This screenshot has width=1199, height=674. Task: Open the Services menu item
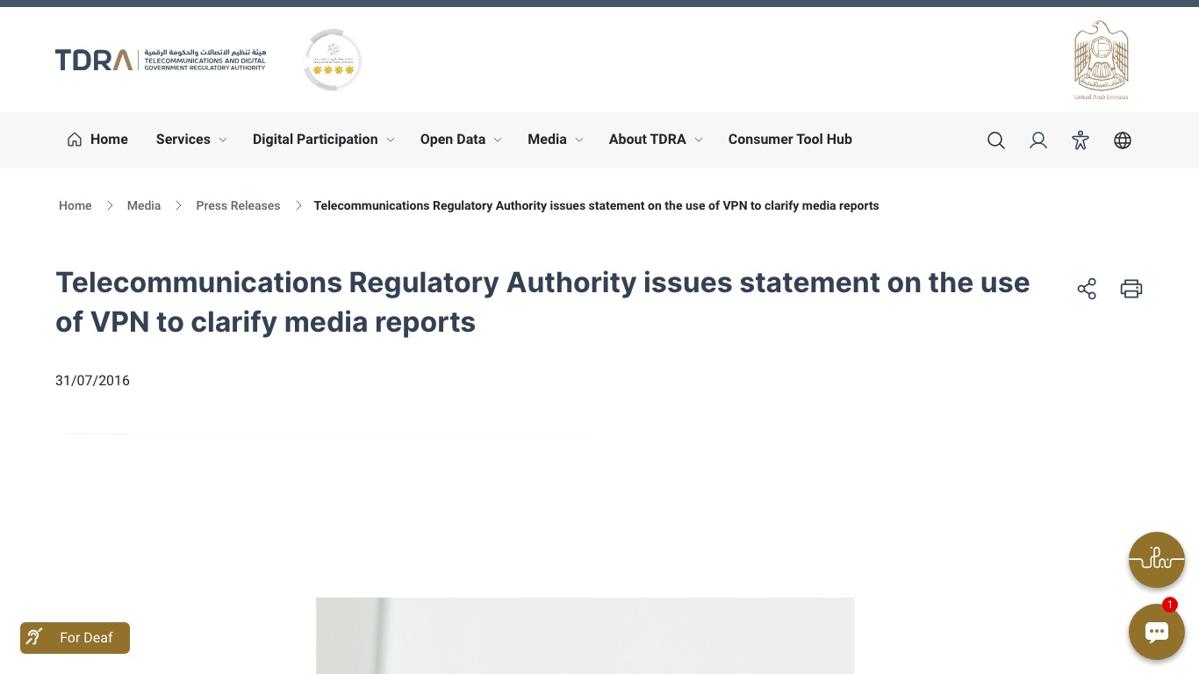[183, 140]
